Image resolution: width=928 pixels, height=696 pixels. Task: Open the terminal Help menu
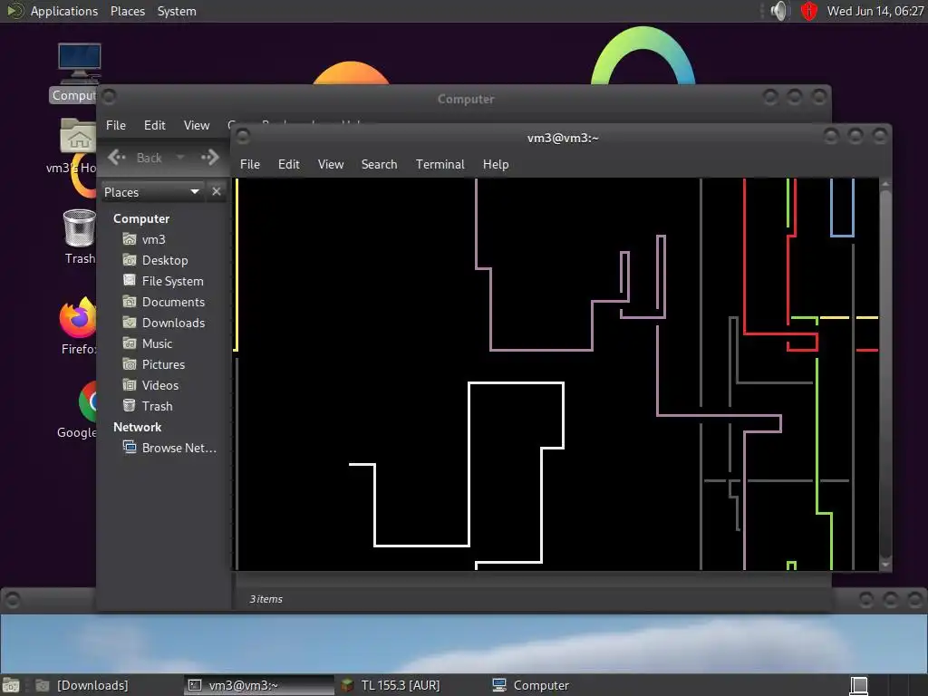[496, 165]
